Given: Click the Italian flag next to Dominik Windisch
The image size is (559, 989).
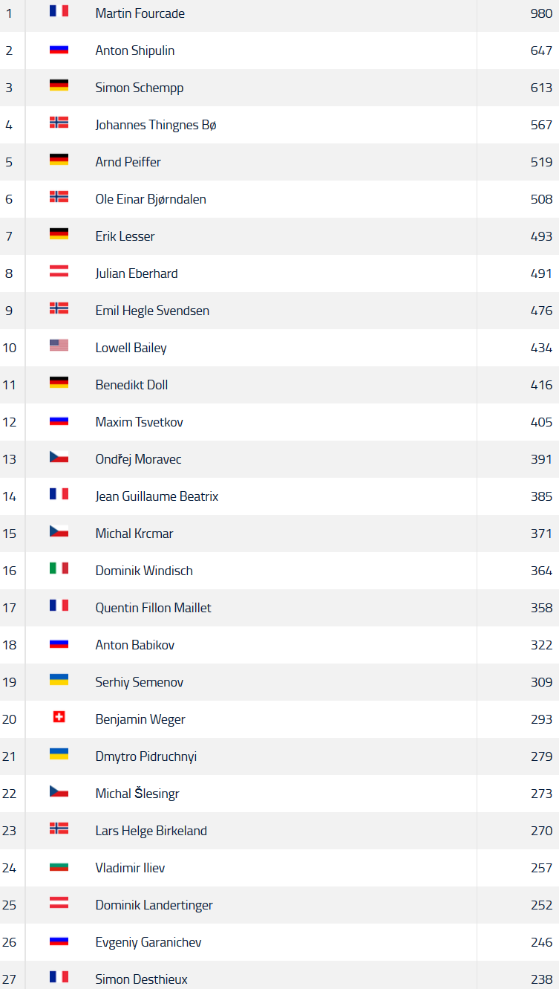Looking at the screenshot, I should coord(59,568).
